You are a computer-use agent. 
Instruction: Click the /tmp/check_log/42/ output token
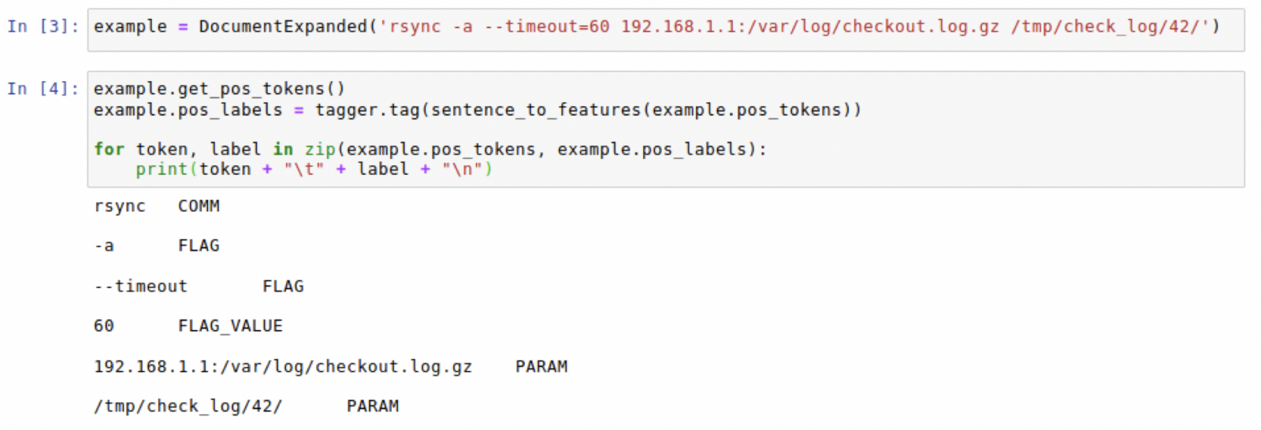188,406
